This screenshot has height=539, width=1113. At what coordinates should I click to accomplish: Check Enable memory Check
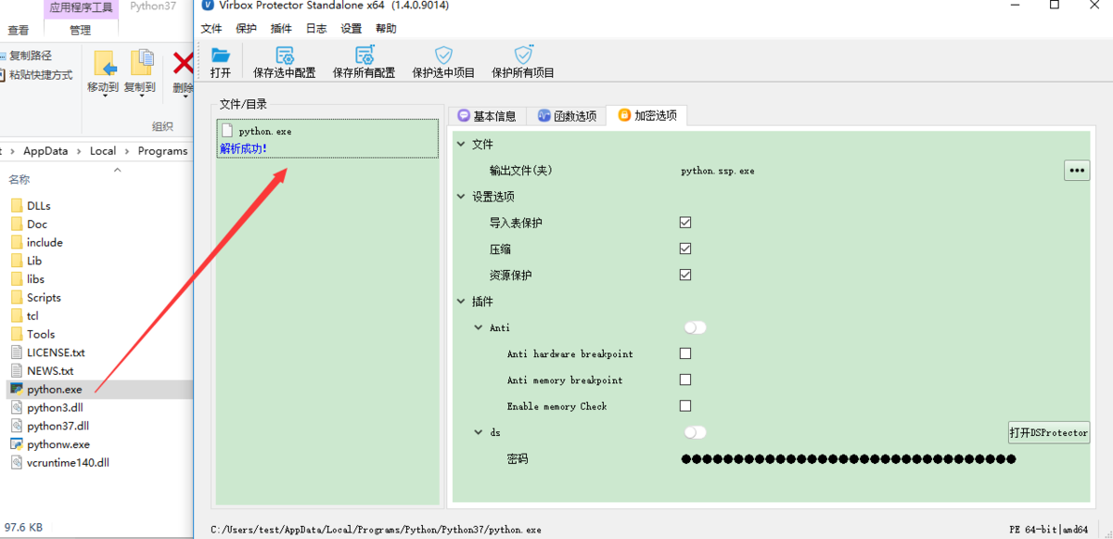[x=685, y=405]
